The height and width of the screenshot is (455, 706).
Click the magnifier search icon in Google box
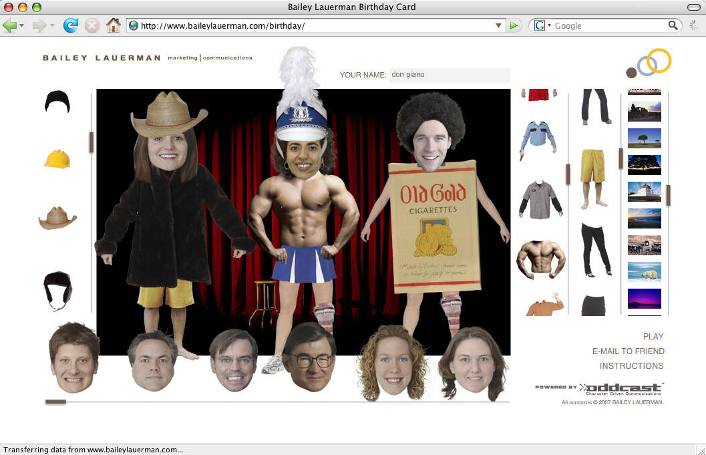pyautogui.click(x=673, y=25)
